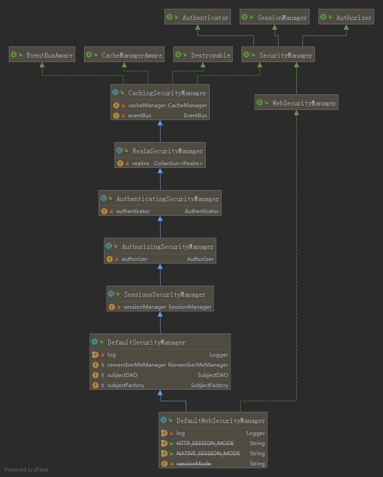Click the static field icon beside NATIVE_SESSION_MODE
This screenshot has width=383, height=477.
pyautogui.click(x=165, y=454)
